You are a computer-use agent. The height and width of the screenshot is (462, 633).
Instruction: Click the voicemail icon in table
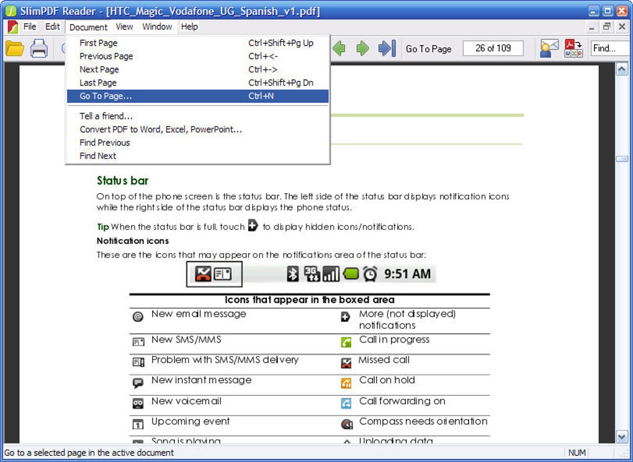pyautogui.click(x=138, y=403)
